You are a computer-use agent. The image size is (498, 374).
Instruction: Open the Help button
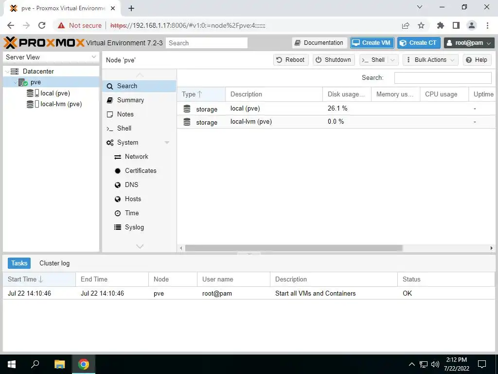pyautogui.click(x=477, y=60)
